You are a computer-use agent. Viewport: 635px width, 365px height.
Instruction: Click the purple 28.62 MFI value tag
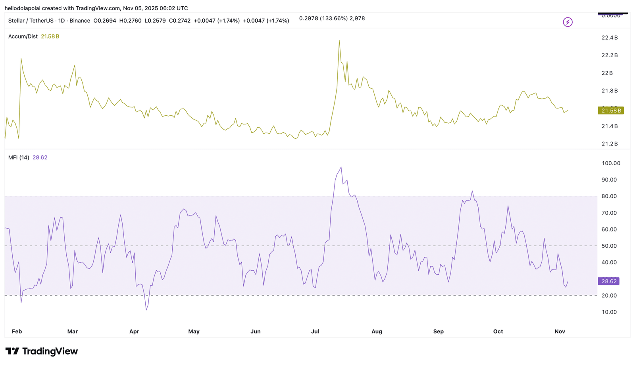point(608,281)
